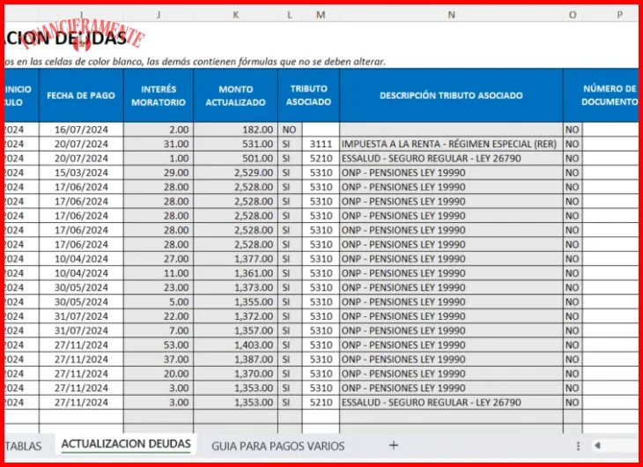
Task: Select the interest cell 27.00
Action: 159,259
